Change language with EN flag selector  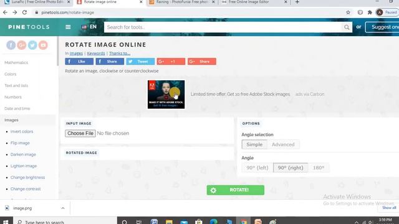click(89, 27)
